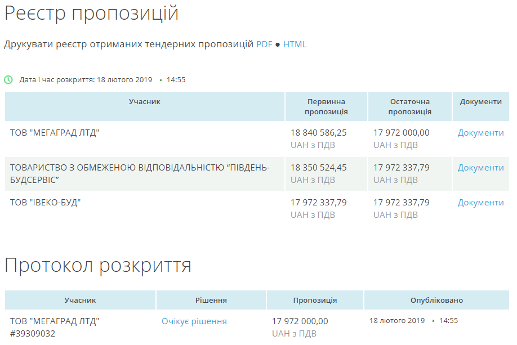Click the Реєстр пропозицій heading
This screenshot has height=345, width=517.
[91, 14]
